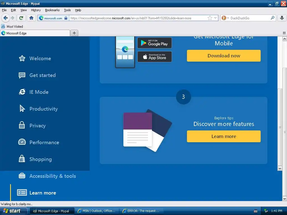Click the IE Mode Internet Explorer icon
287x215 pixels.
[x=22, y=92]
